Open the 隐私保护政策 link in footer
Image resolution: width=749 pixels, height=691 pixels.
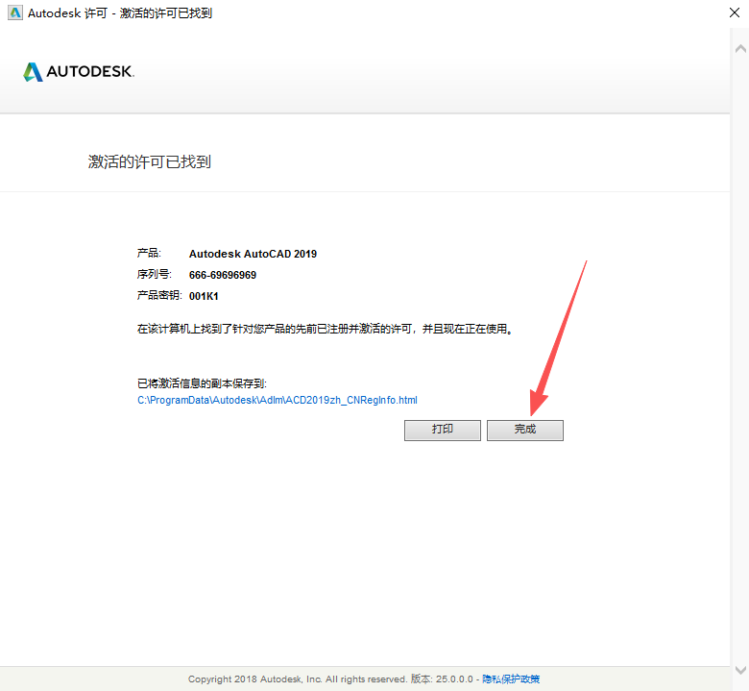[x=511, y=679]
